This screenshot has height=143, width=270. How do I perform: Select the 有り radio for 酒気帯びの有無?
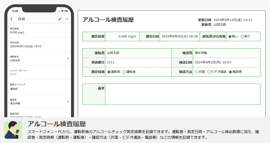pos(242,37)
